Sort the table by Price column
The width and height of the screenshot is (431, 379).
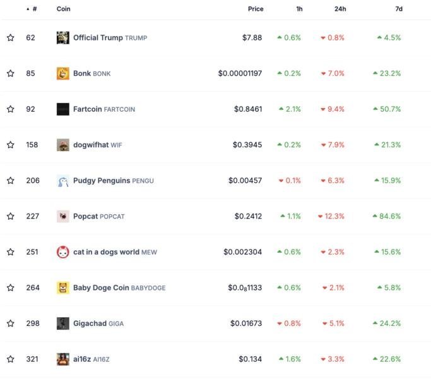(x=256, y=9)
